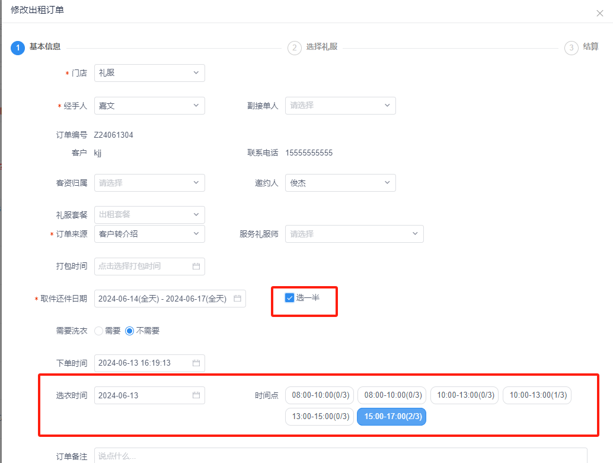The width and height of the screenshot is (613, 463).
Task: Click 选衣时间 input 2024-06-13
Action: [x=150, y=395]
